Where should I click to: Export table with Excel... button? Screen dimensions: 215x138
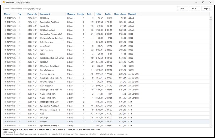coord(183,9)
